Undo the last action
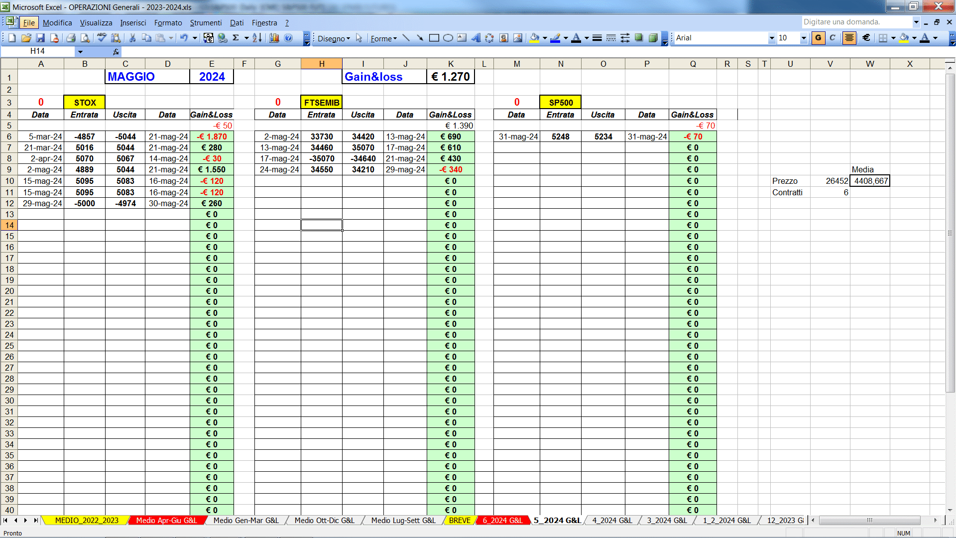Image resolution: width=956 pixels, height=538 pixels. 184,38
